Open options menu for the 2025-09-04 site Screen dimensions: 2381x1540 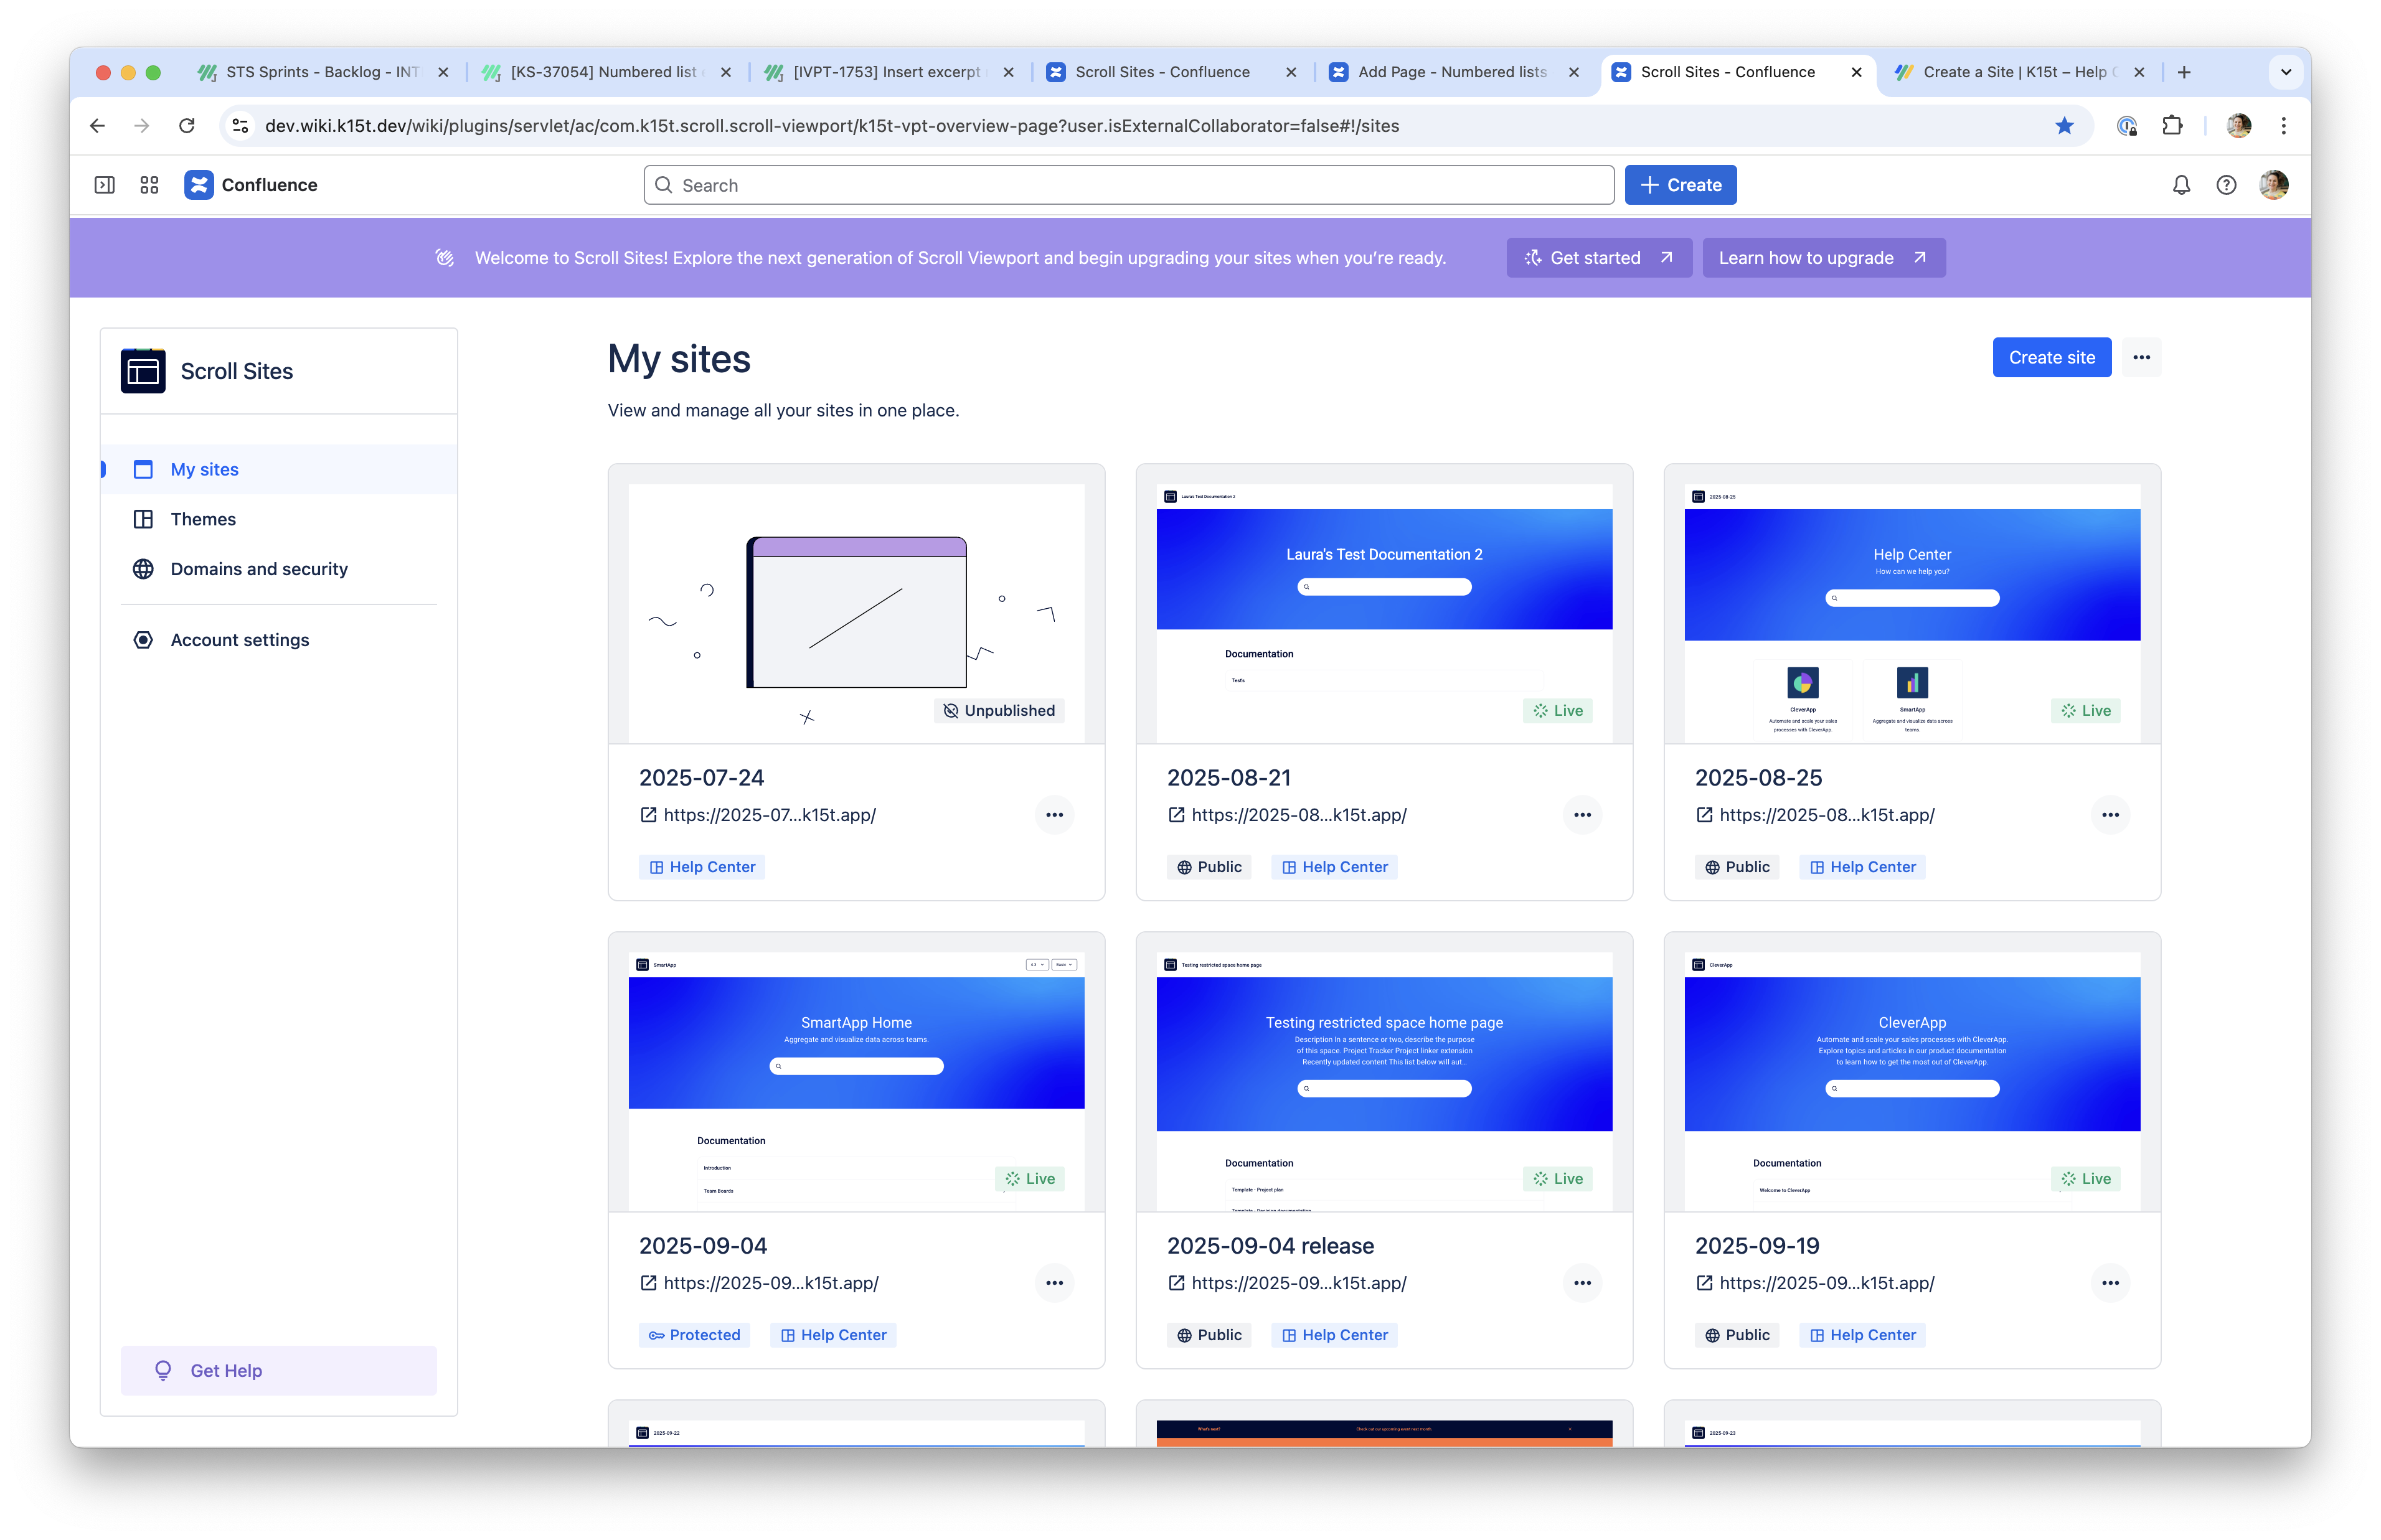[x=1054, y=1283]
